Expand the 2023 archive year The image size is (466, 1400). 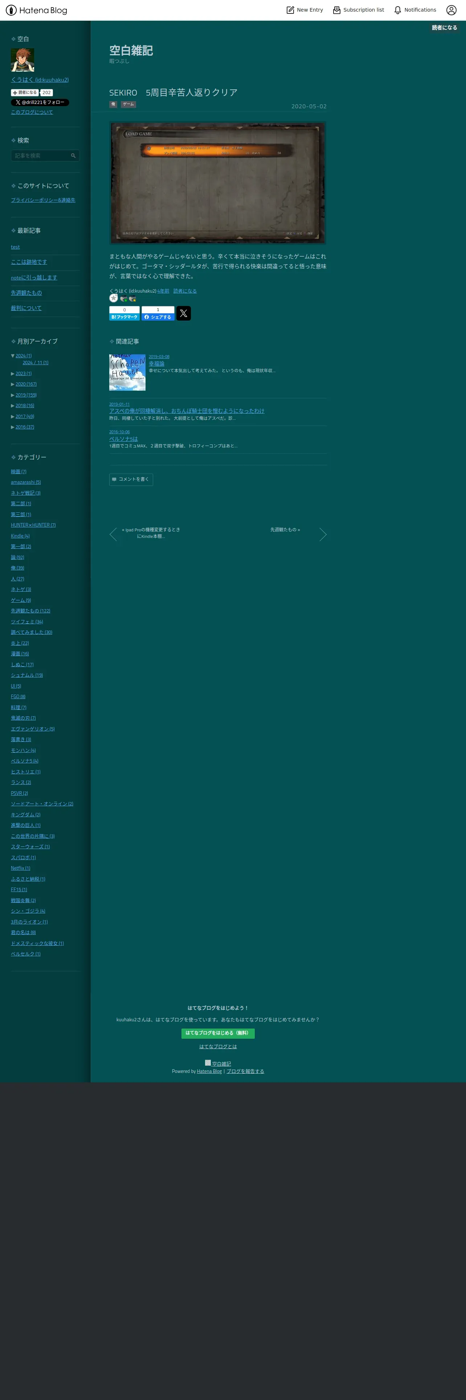(12, 374)
